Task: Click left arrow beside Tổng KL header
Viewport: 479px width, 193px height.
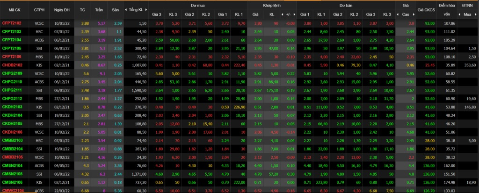Action: [126, 10]
